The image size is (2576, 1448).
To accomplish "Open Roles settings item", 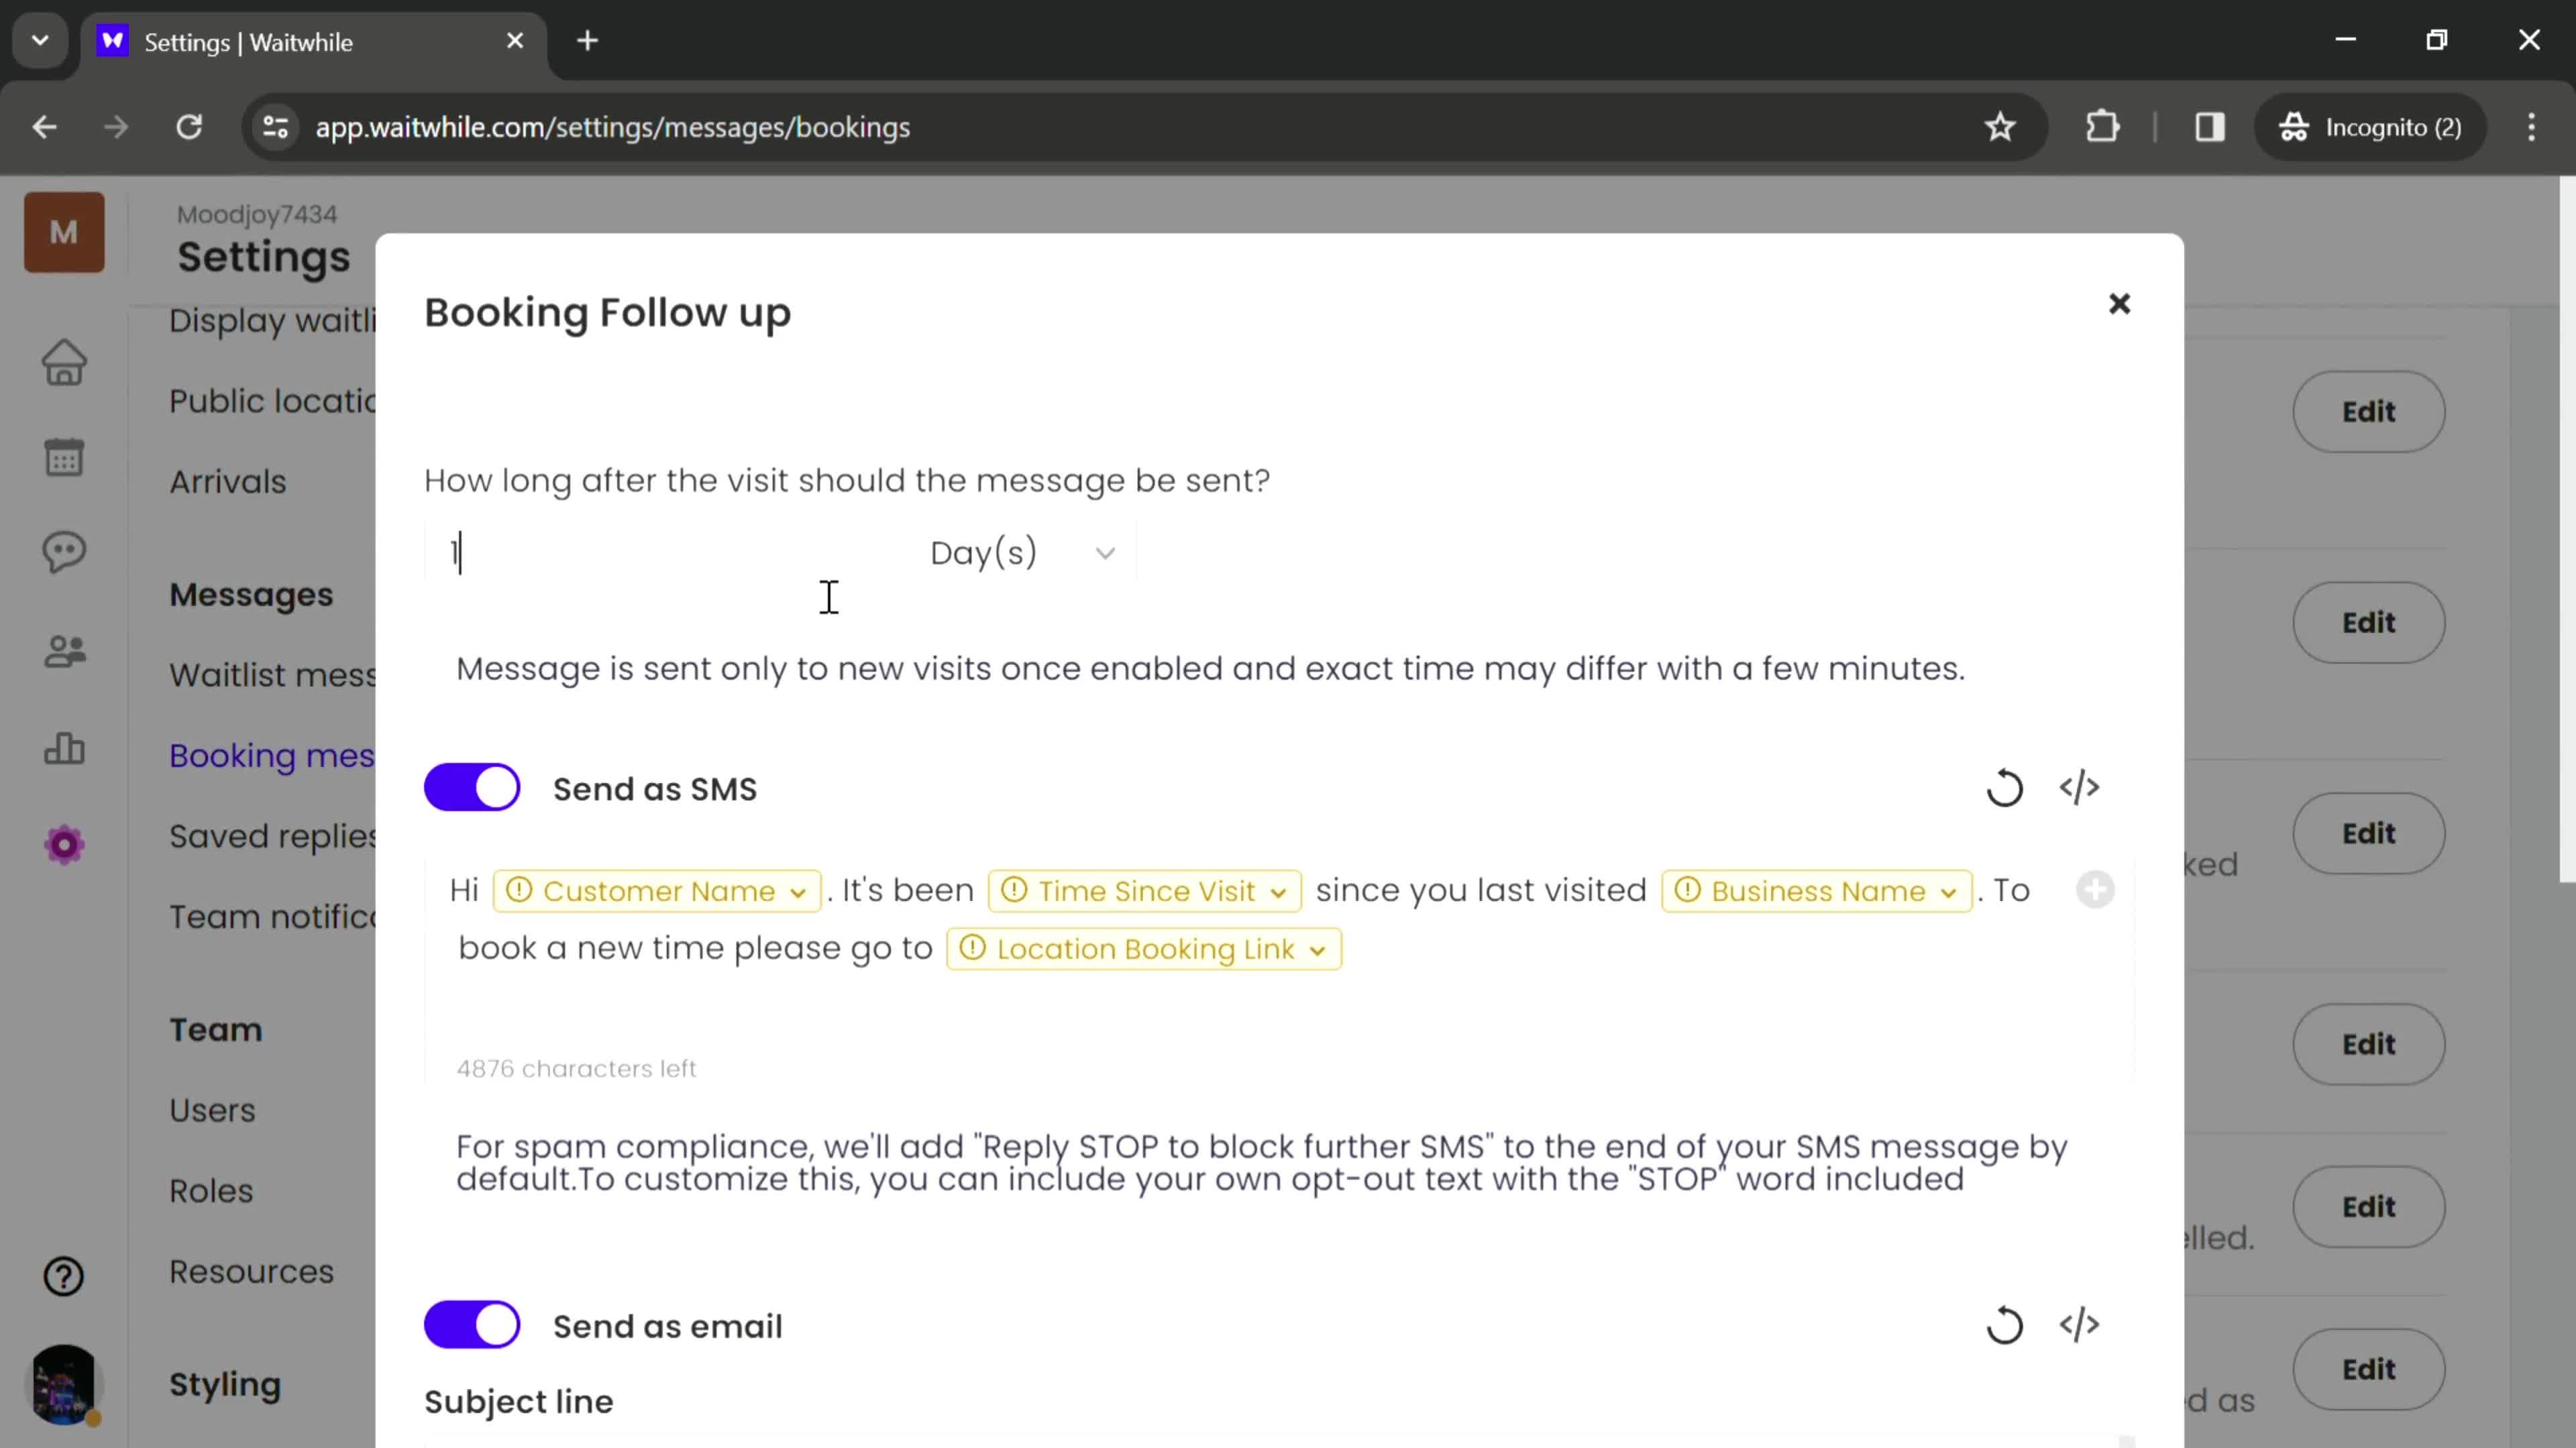I will click(211, 1191).
